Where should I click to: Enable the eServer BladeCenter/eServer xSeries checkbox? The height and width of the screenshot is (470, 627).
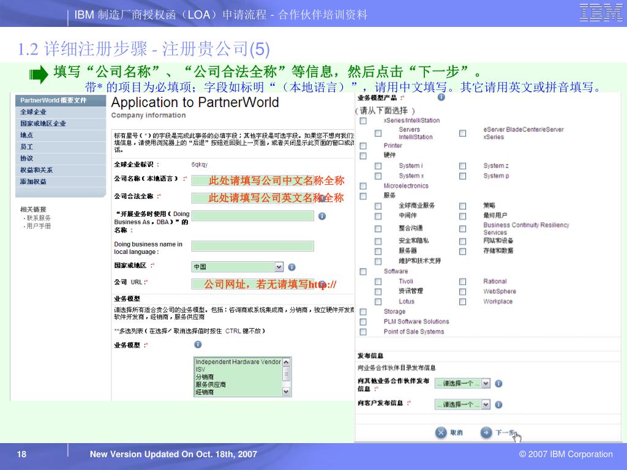coord(463,133)
